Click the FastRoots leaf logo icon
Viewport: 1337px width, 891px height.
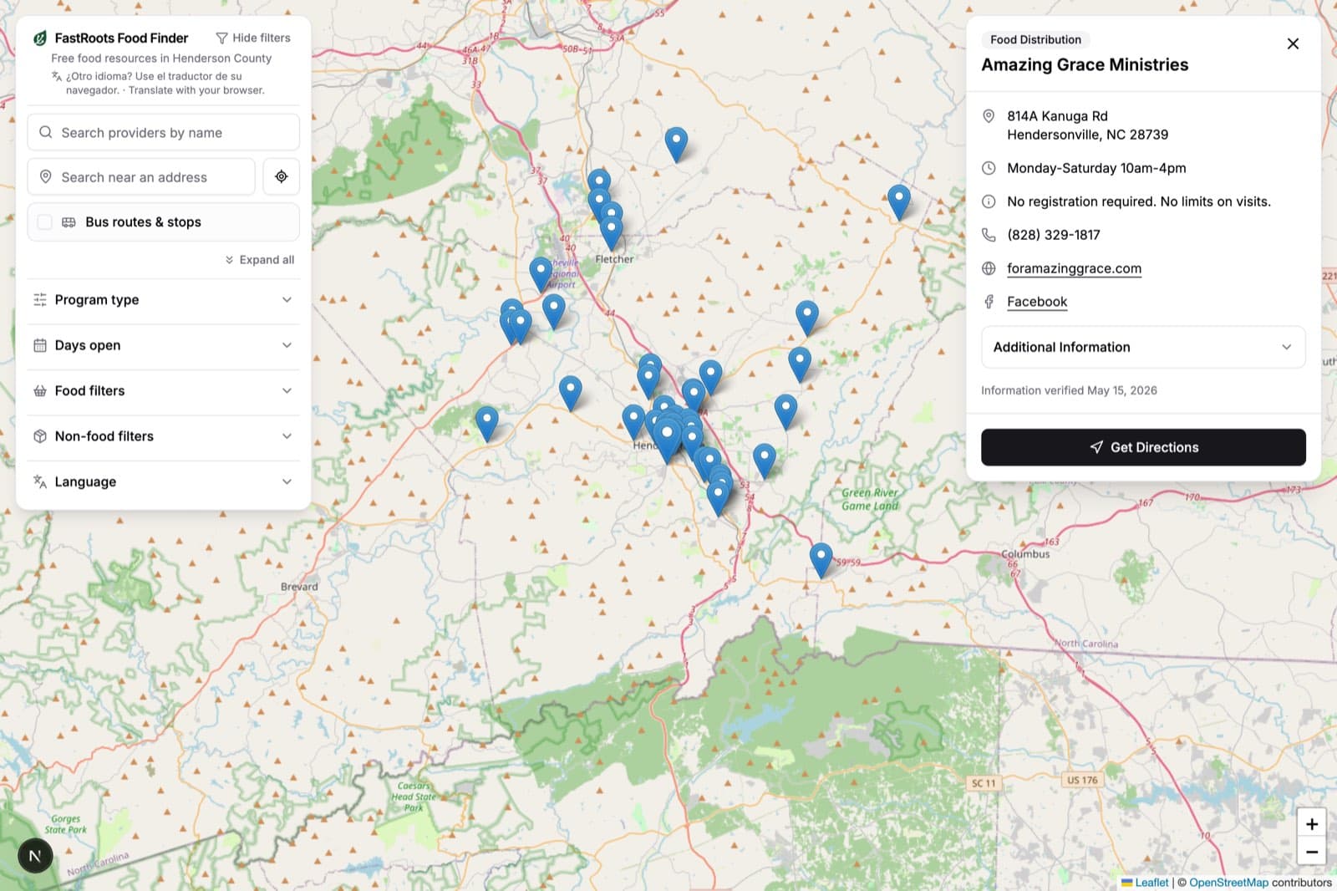coord(39,38)
